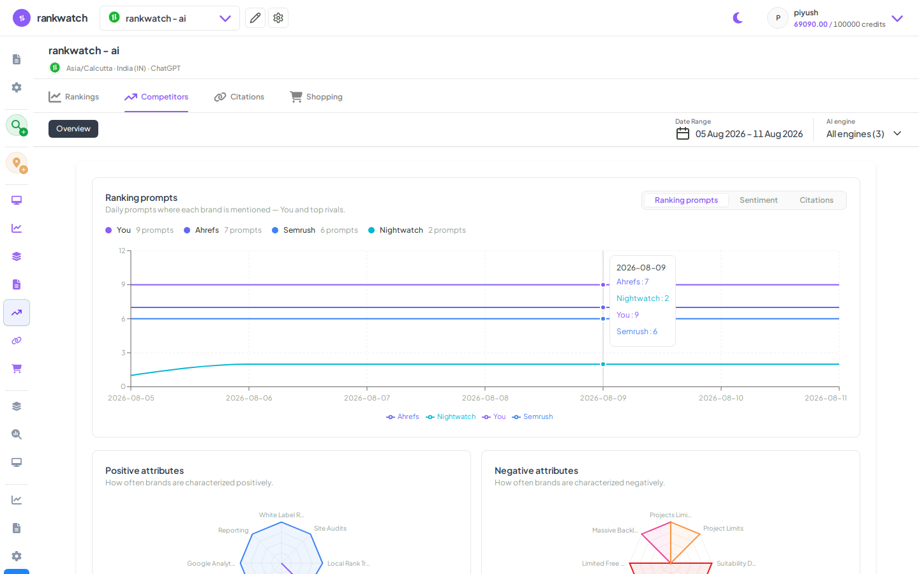Click the 'Positive attributes' heading
This screenshot has width=919, height=574.
pyautogui.click(x=144, y=471)
